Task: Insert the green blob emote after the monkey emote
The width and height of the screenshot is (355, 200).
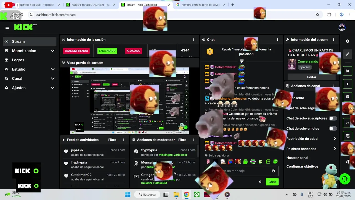Action: 245,161
